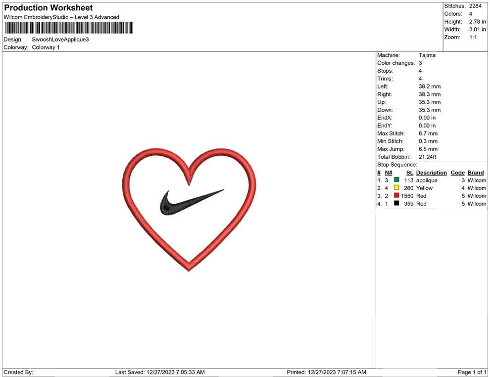Click the 'Stops:' label
This screenshot has width=490, height=377.
tap(385, 71)
